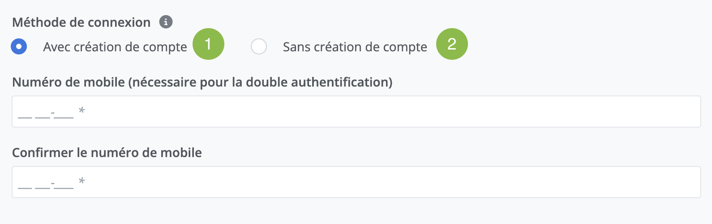712x224 pixels.
Task: Select the 'Avec création de compte' radio button
Action: [x=19, y=46]
